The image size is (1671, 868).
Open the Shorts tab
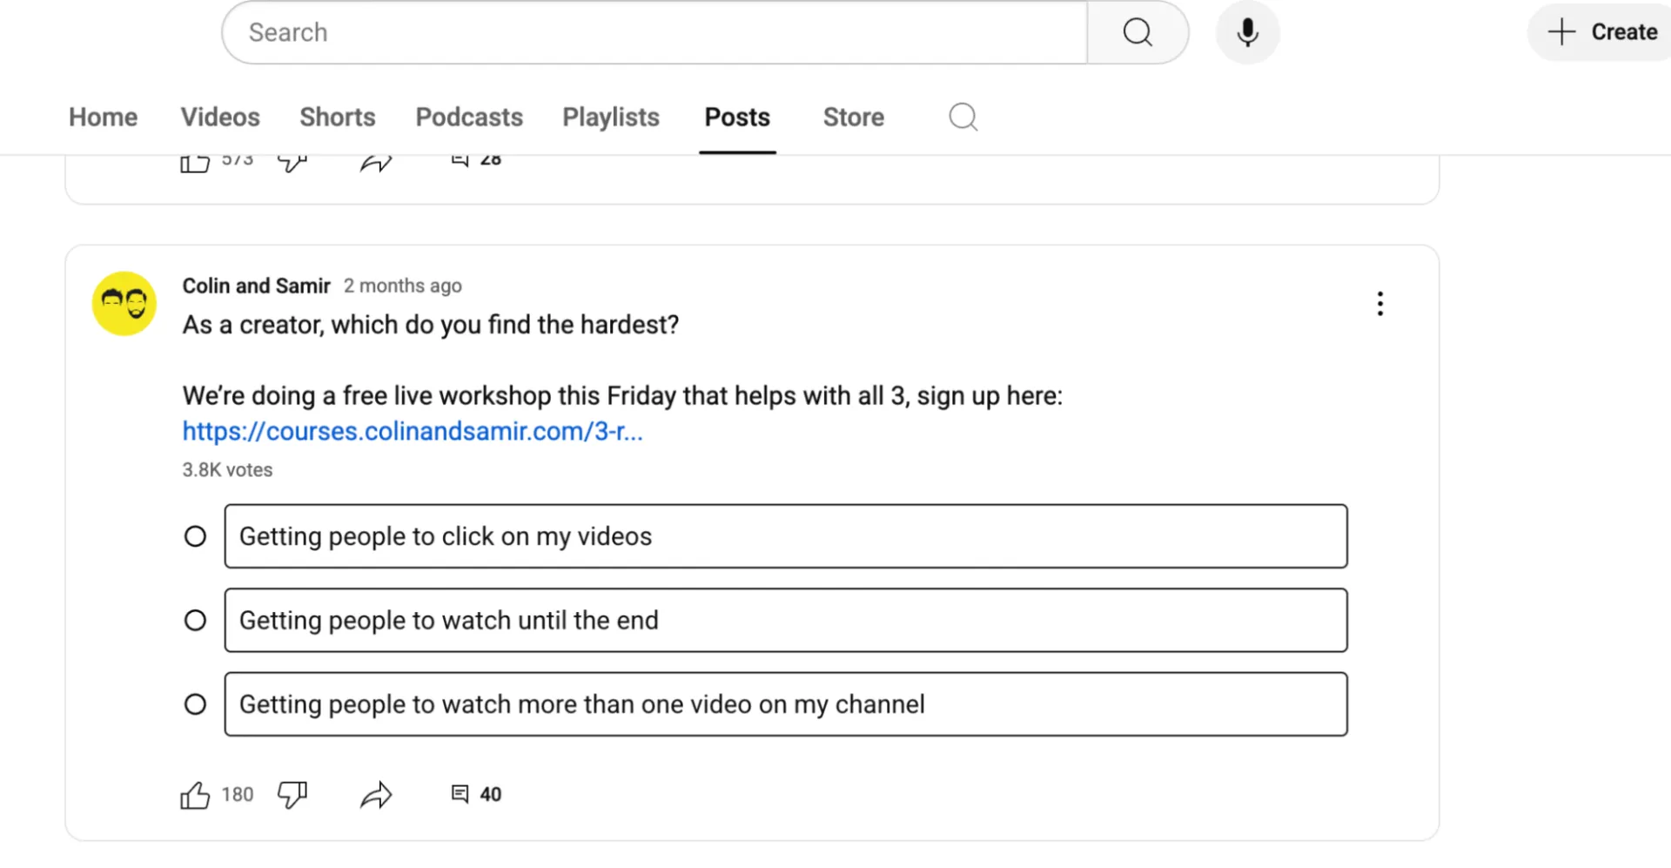point(338,117)
